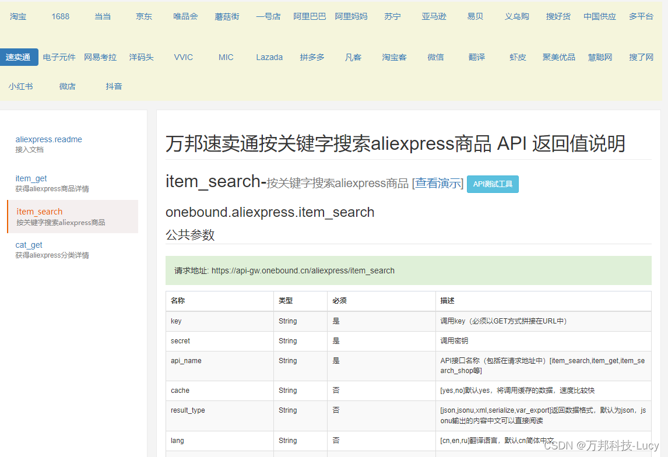Open aliexpress.readme in the sidebar

pos(48,139)
